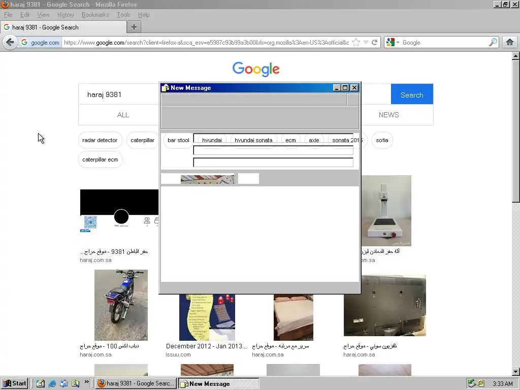Click the second system tray icon

(480, 384)
